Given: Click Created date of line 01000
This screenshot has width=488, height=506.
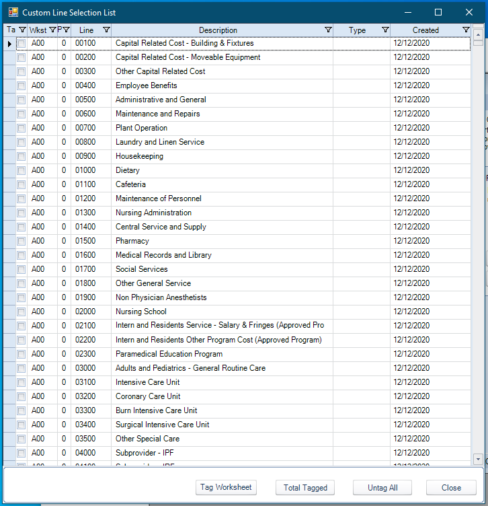Looking at the screenshot, I should [431, 170].
